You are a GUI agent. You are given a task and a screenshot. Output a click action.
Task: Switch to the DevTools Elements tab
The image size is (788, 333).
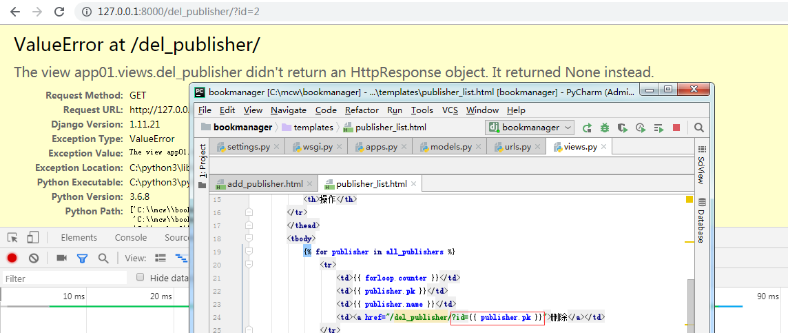coord(79,237)
